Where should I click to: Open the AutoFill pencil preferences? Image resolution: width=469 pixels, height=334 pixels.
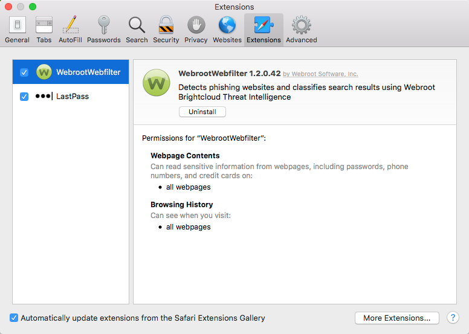(x=70, y=30)
